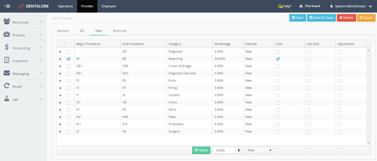Open the Fees method dropdown near Apply
The image size is (377, 161).
click(258, 150)
